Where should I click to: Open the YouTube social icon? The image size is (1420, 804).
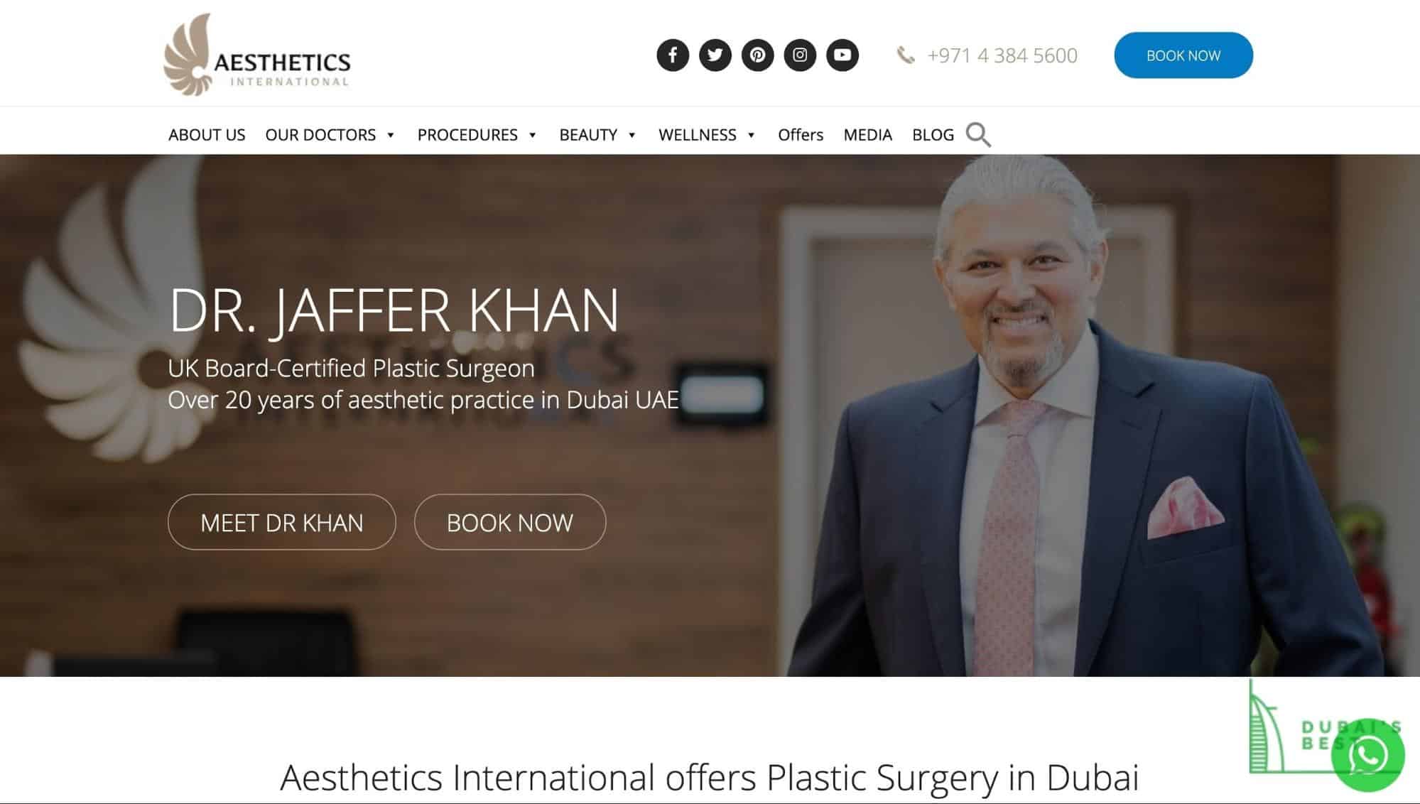pyautogui.click(x=842, y=55)
